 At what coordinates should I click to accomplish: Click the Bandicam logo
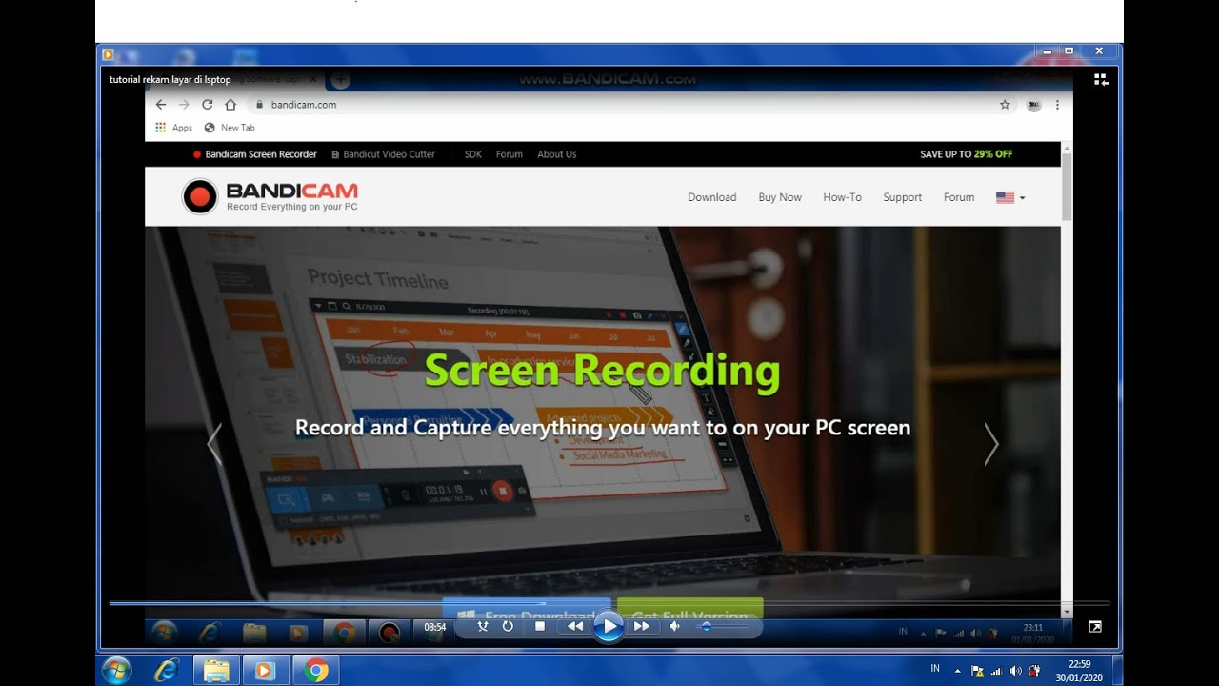(x=270, y=197)
